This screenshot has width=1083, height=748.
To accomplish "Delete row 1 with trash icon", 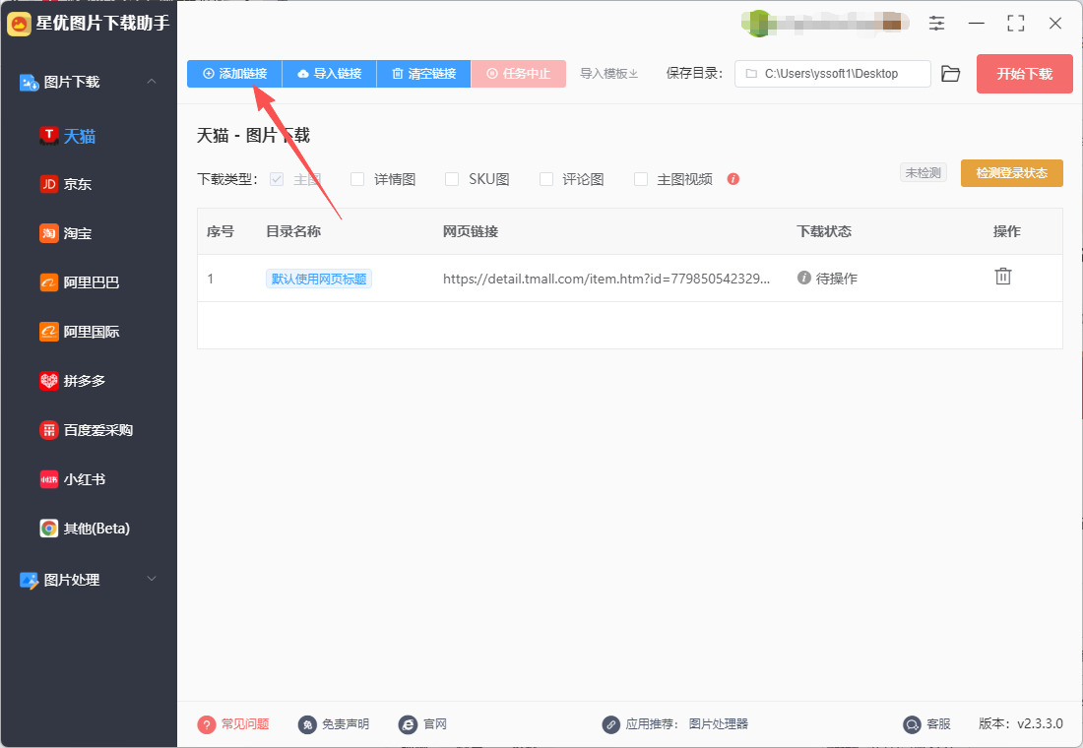I will 1003,277.
